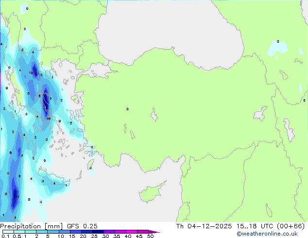
Task: Pick the 20–25 mm dark blue swatch
Action: (x=86, y=232)
